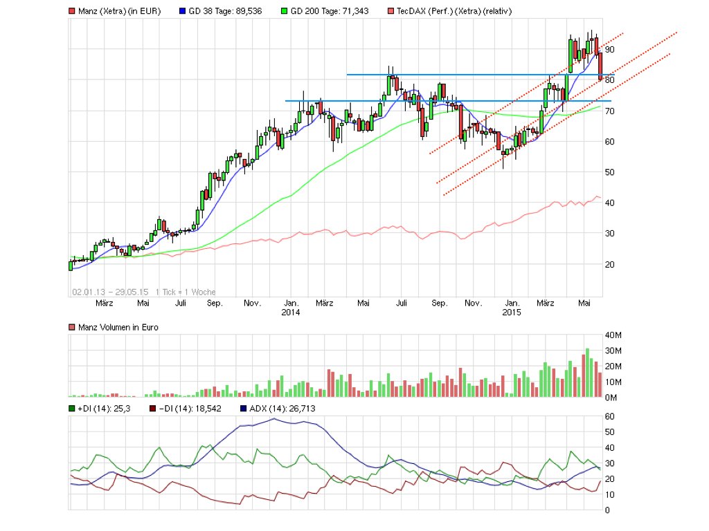This screenshot has width=709, height=531.
Task: Click the tallest green volume bar near 30M
Action: click(587, 373)
